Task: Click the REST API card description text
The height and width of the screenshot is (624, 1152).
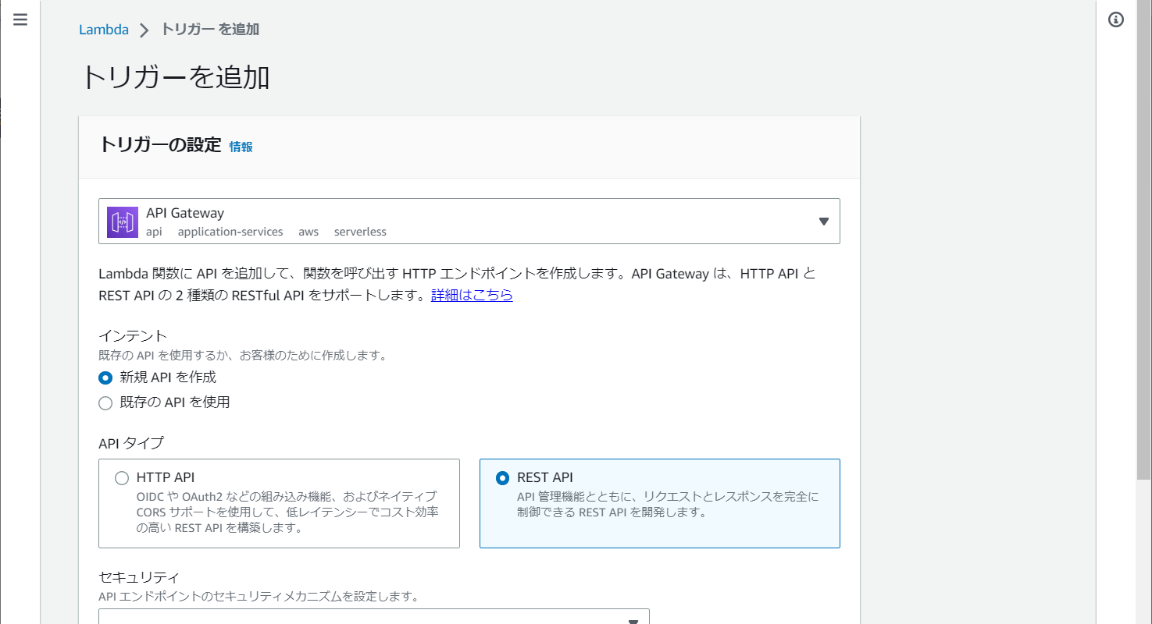Action: pyautogui.click(x=667, y=505)
